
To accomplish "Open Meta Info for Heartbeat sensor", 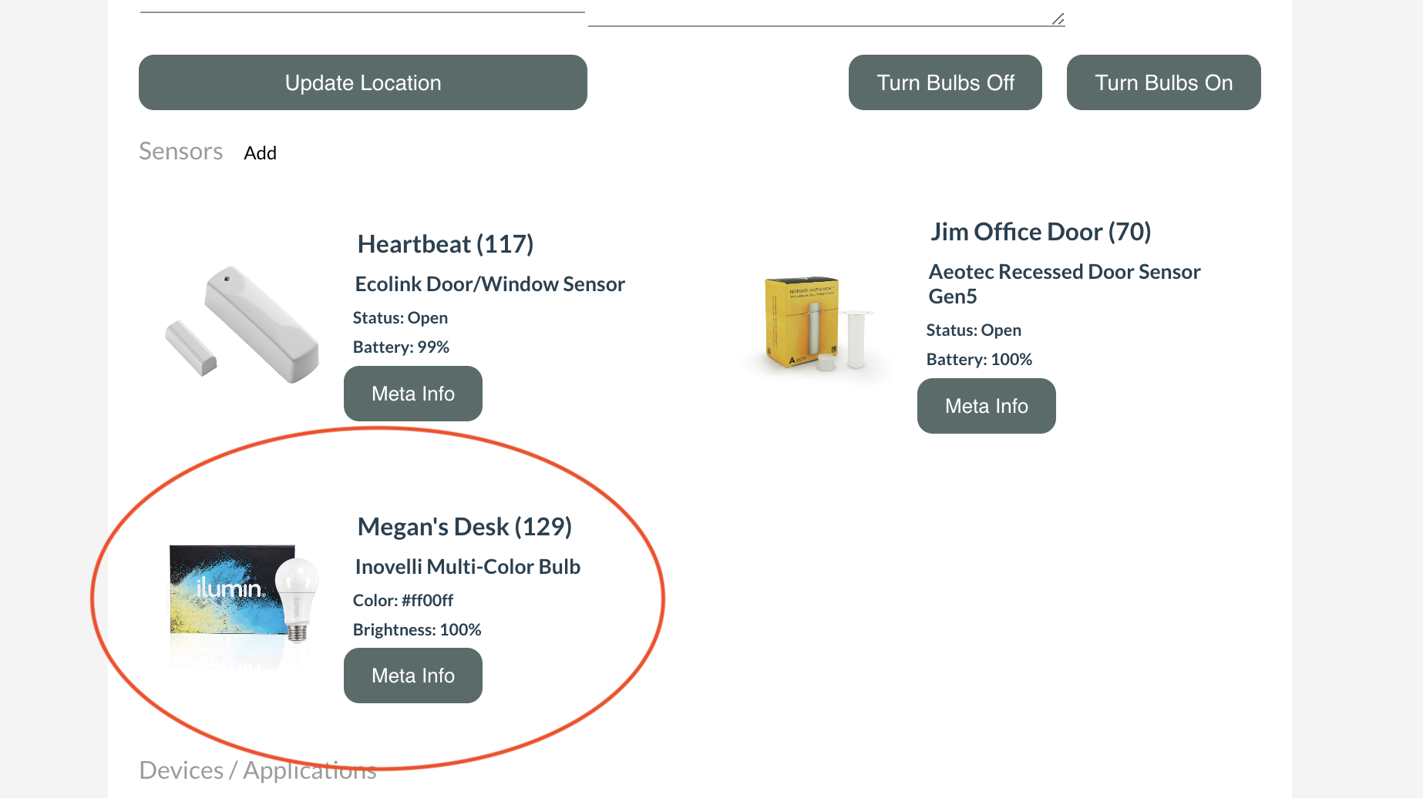I will (x=413, y=394).
